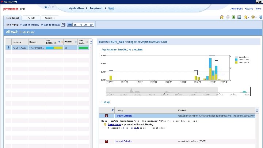The height and width of the screenshot is (148, 263).
Task: Click the Avg. Response column bar-chart icon
Action: (x=62, y=42)
